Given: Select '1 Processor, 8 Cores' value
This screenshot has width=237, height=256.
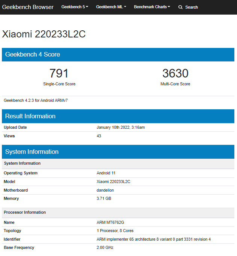Looking at the screenshot, I should pos(115,231).
